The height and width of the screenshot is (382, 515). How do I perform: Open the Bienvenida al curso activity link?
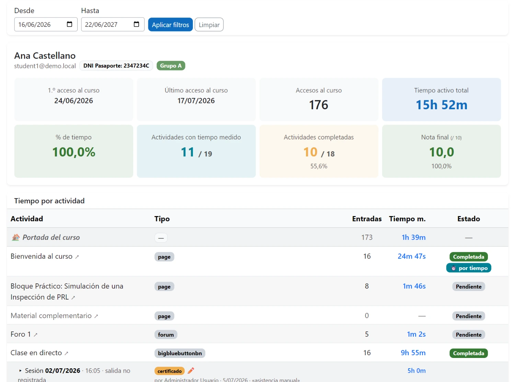(42, 256)
